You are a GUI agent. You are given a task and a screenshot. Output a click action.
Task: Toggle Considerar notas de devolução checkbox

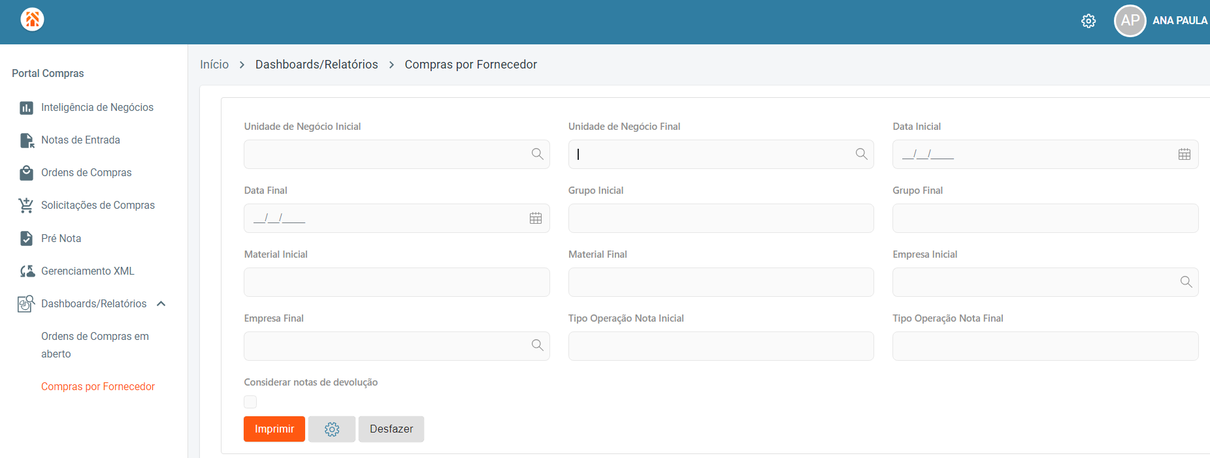(x=250, y=402)
